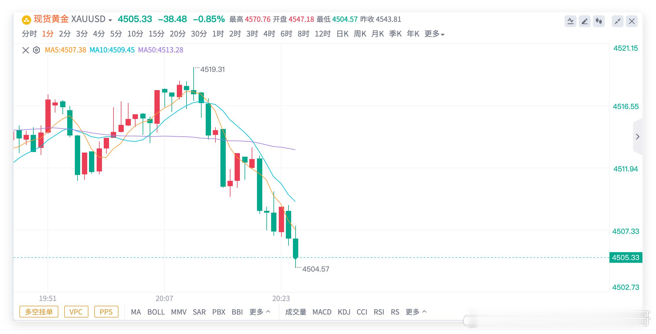
Task: Select the BOLL indicator
Action: 156,312
